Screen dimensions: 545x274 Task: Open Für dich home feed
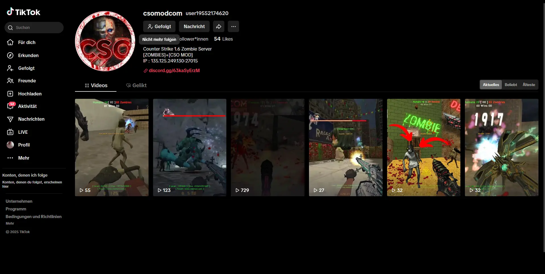point(27,42)
